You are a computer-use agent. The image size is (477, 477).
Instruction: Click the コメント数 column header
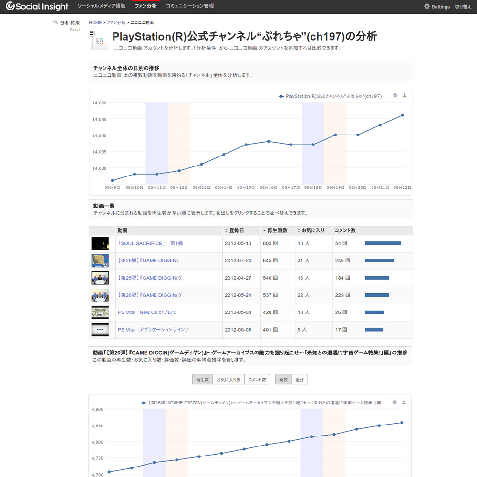click(x=345, y=230)
